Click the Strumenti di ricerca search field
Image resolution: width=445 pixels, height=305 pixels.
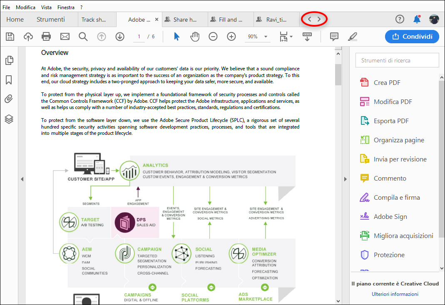point(397,60)
